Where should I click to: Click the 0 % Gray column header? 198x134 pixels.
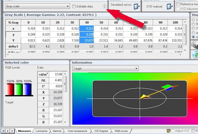coord(28,22)
